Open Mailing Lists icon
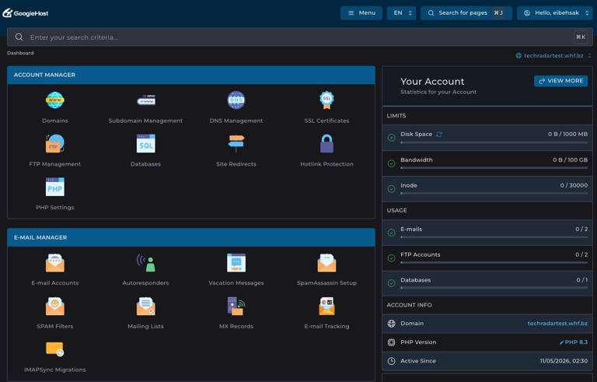 pos(146,306)
